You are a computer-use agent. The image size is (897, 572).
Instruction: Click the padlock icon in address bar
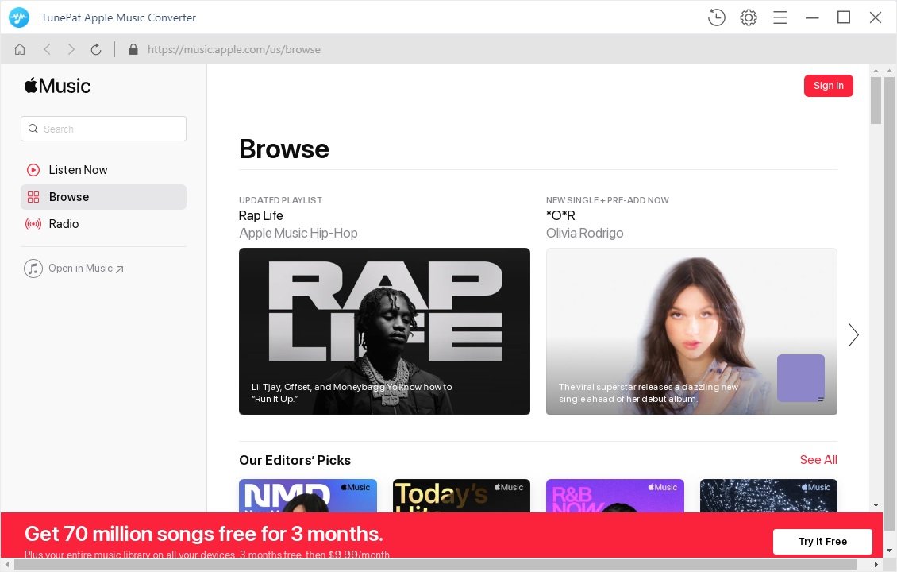(x=133, y=49)
